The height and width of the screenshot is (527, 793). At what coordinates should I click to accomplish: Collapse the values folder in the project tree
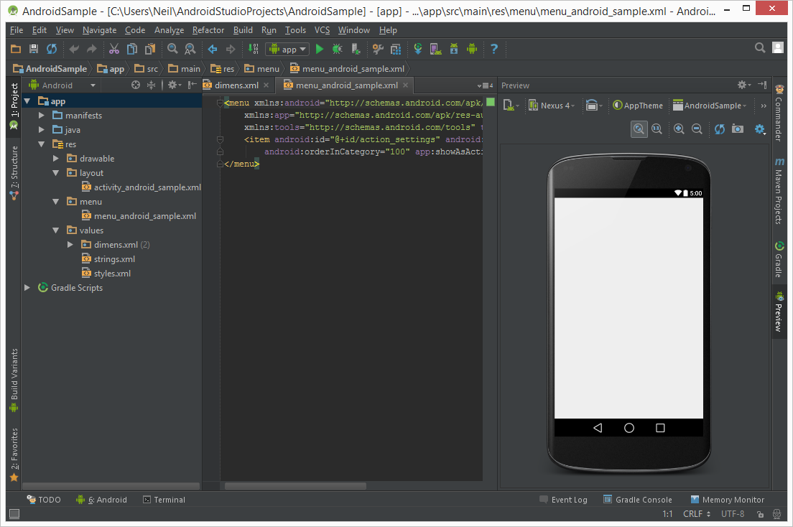coord(55,230)
